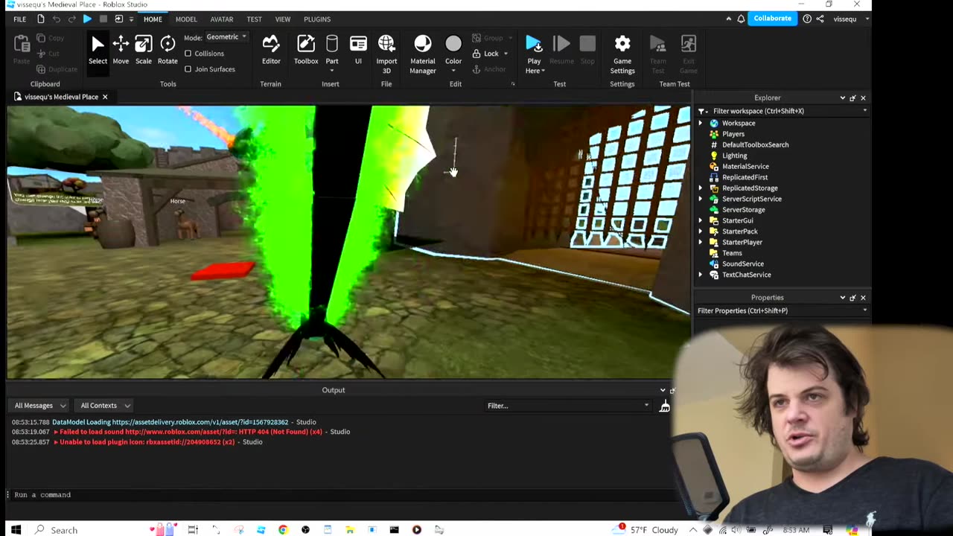Screen dimensions: 953x536
Task: Click the Lock tool
Action: [485, 54]
